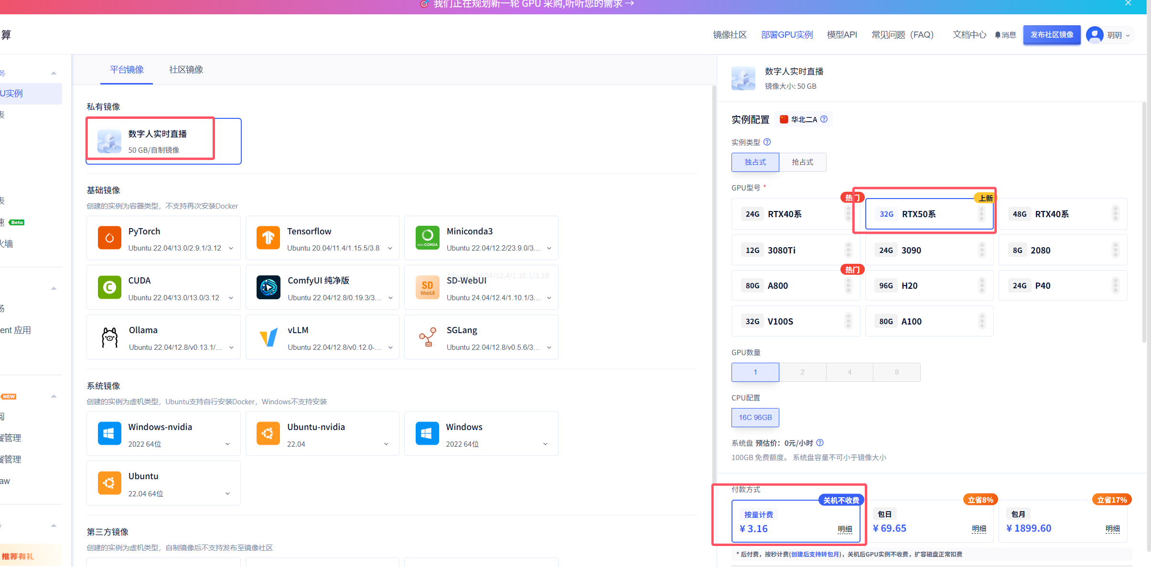This screenshot has height=567, width=1151.
Task: Click the ComfyUI 纯净版 image icon
Action: pos(268,287)
